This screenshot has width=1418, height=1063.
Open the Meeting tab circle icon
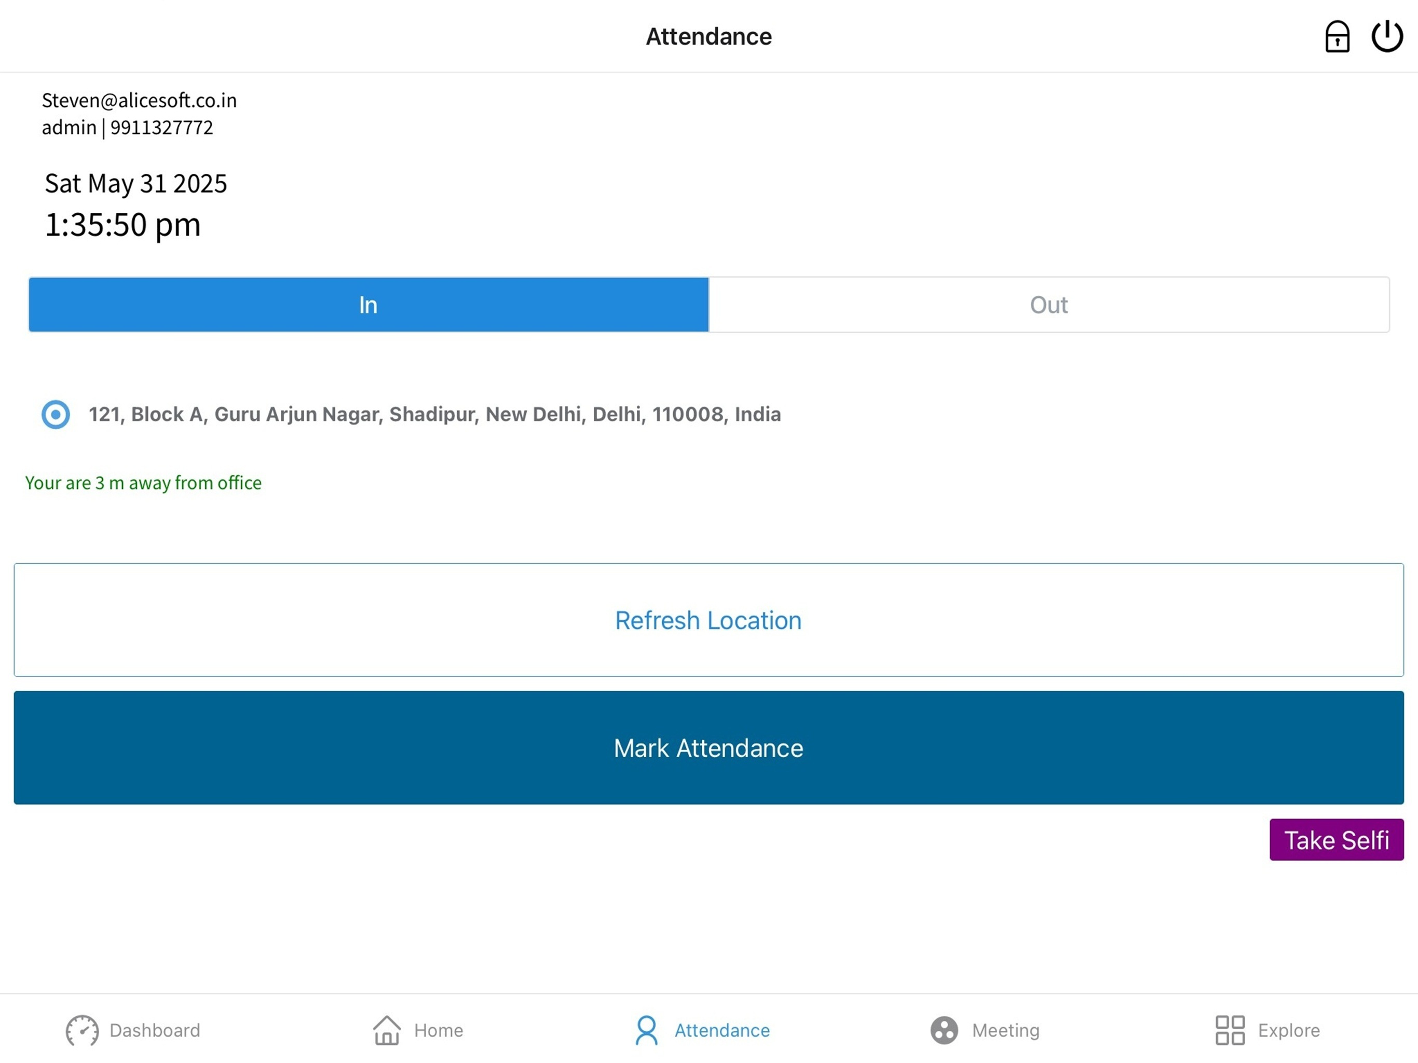coord(944,1030)
